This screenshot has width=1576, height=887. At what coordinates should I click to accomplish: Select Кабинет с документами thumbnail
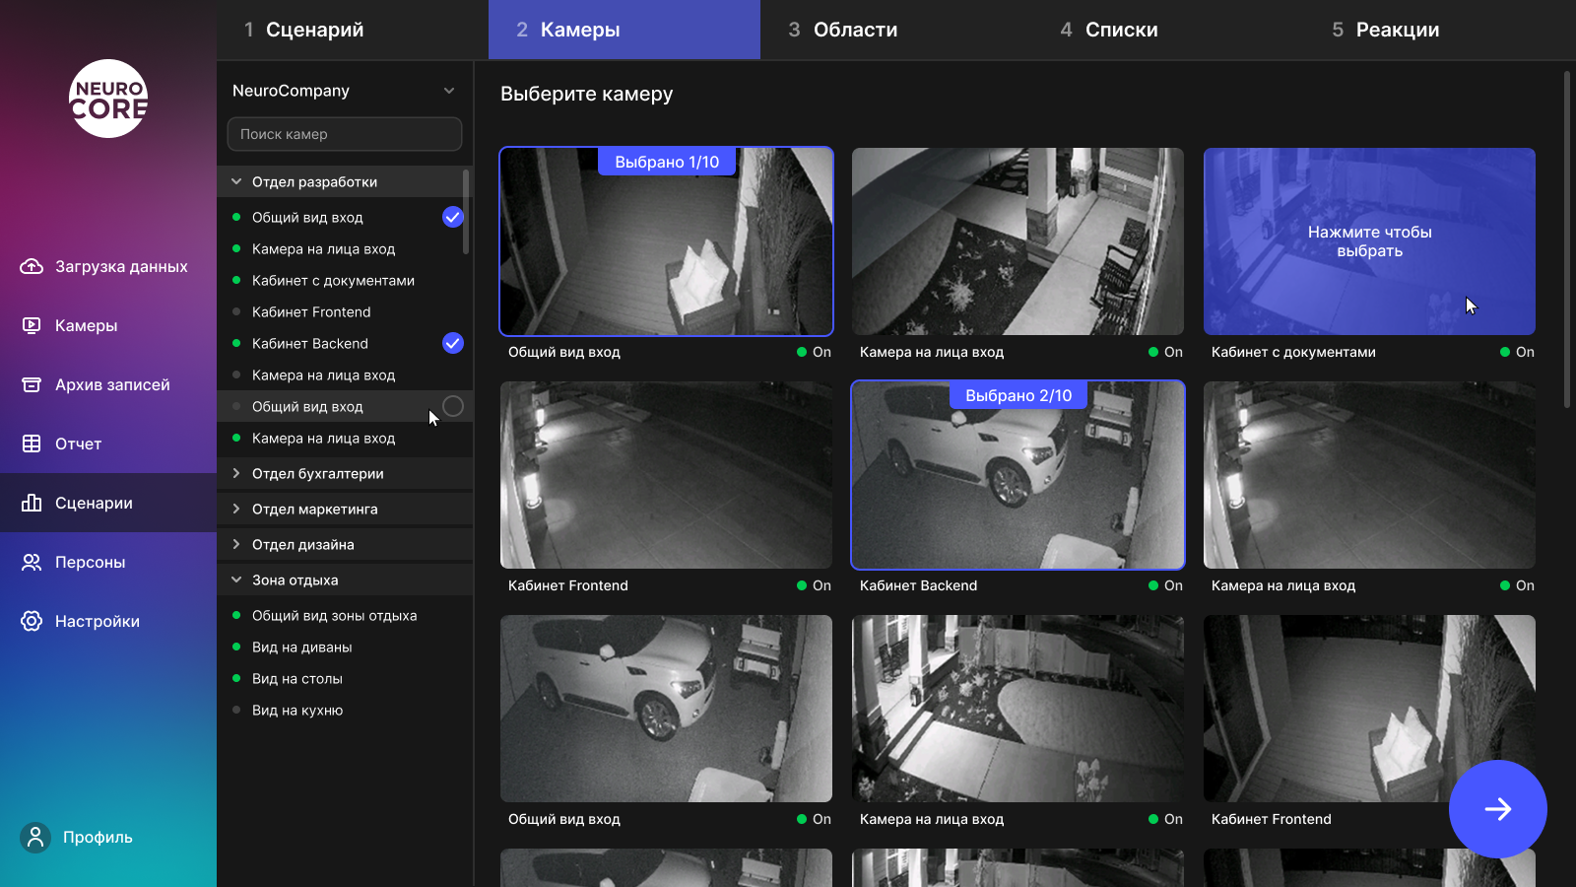[x=1369, y=241]
